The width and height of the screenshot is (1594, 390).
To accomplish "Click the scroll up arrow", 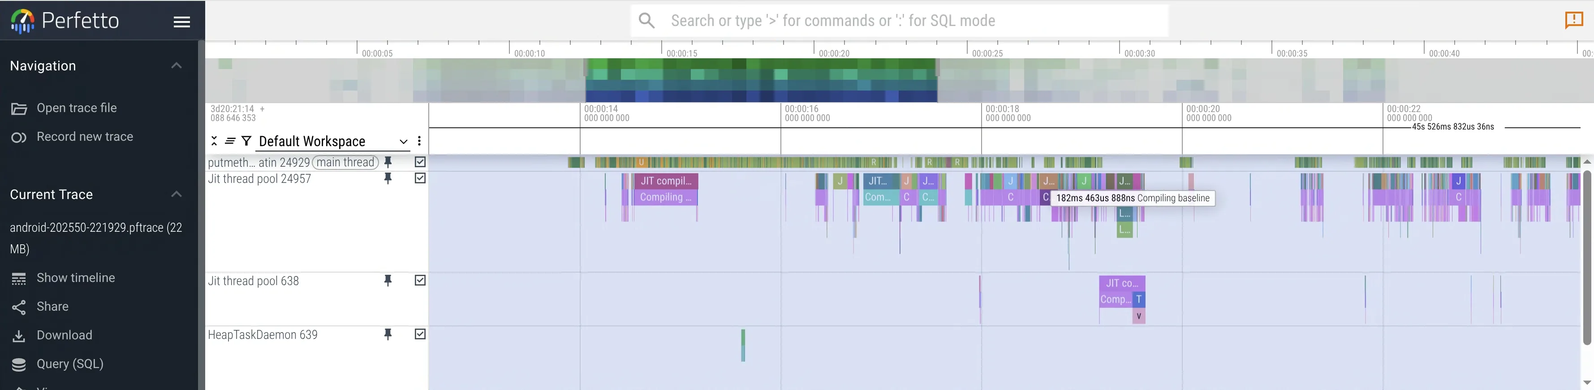I will pyautogui.click(x=1587, y=161).
